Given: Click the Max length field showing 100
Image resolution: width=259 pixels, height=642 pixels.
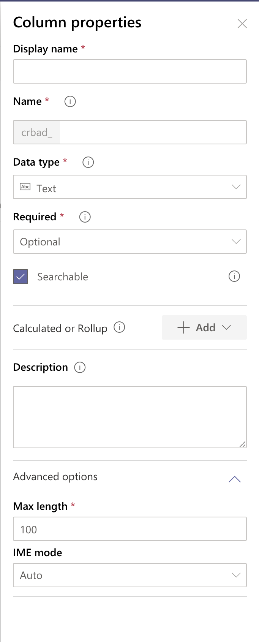Looking at the screenshot, I should 130,529.
